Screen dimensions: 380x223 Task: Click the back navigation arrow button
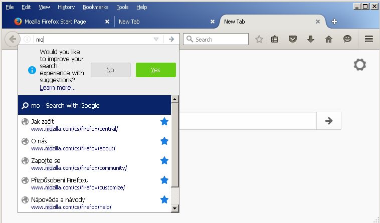[x=13, y=39]
